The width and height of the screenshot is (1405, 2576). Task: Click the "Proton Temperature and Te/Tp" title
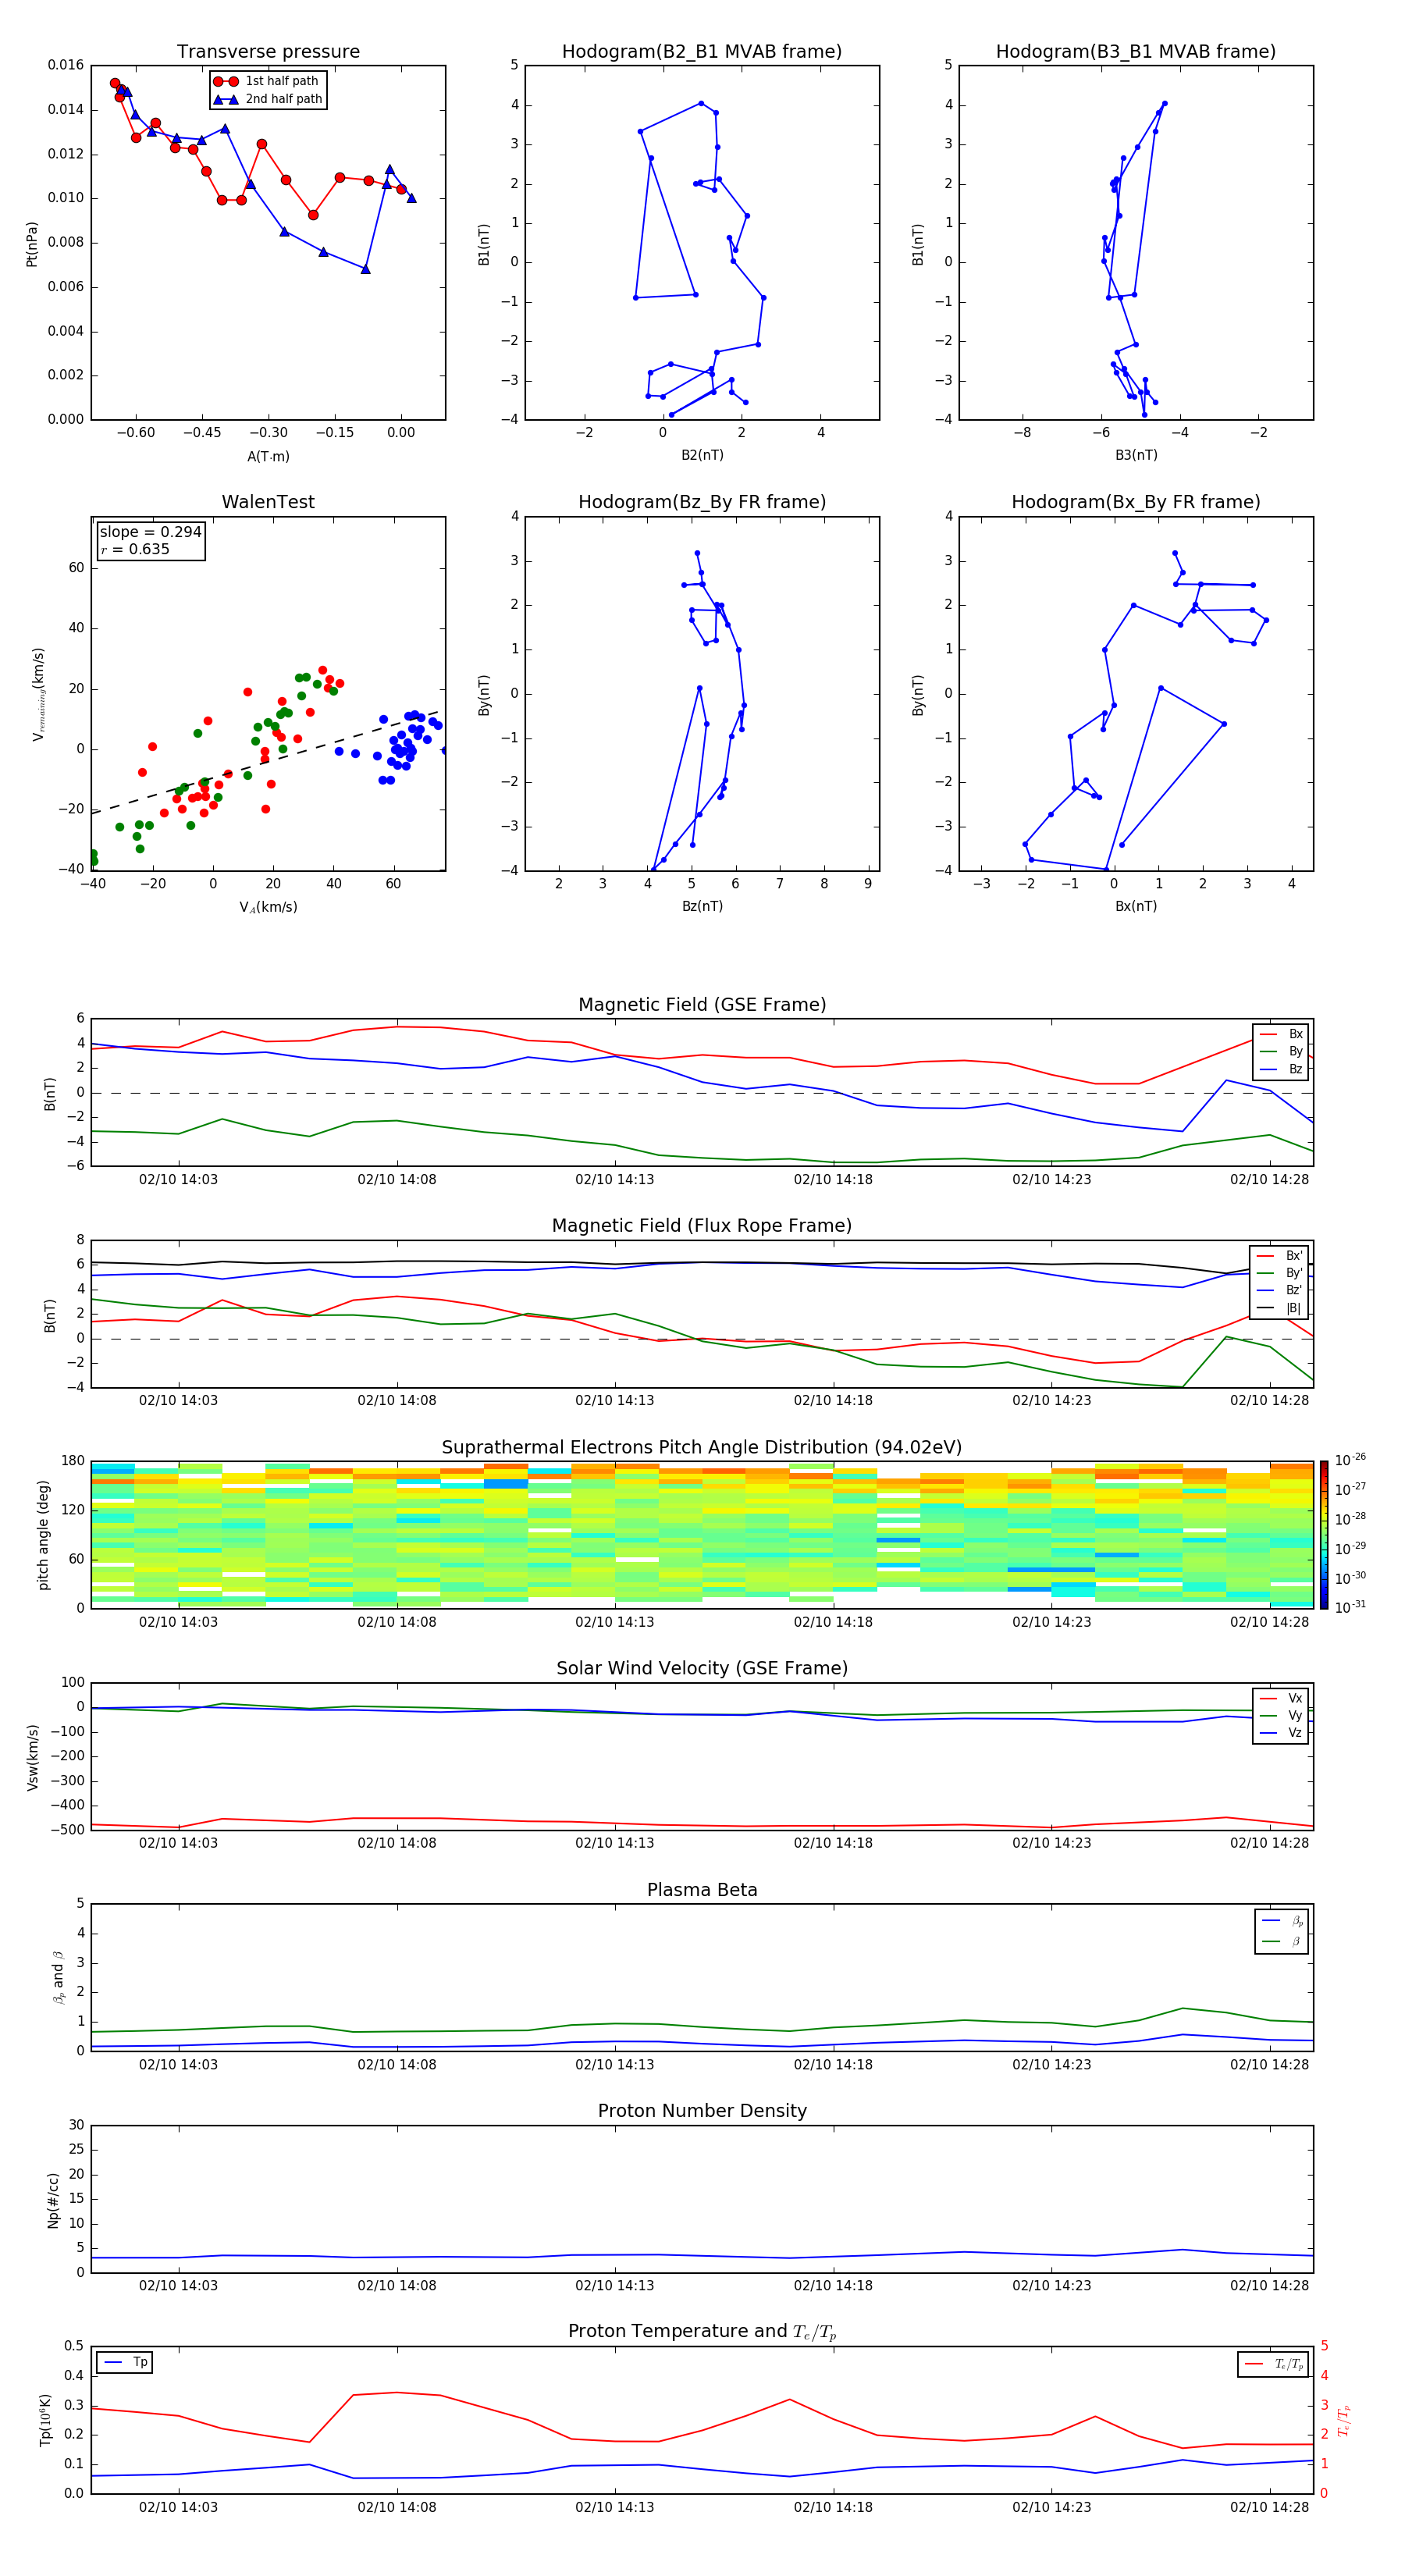point(702,2332)
